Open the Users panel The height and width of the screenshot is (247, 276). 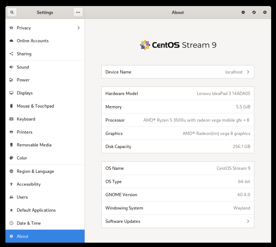coord(45,197)
